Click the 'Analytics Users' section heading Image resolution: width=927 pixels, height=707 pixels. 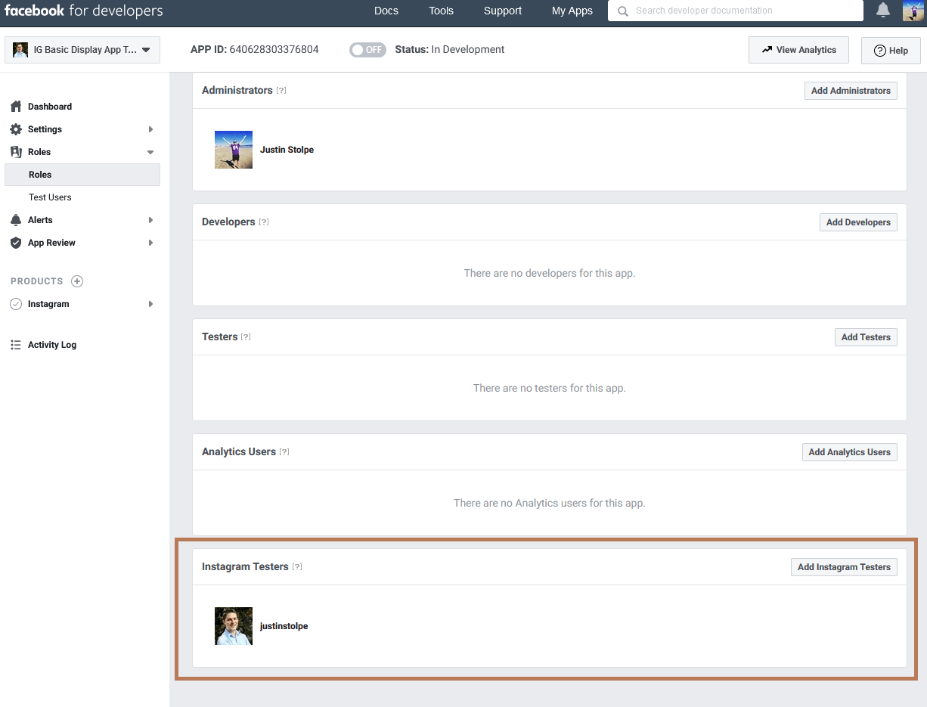pos(239,451)
